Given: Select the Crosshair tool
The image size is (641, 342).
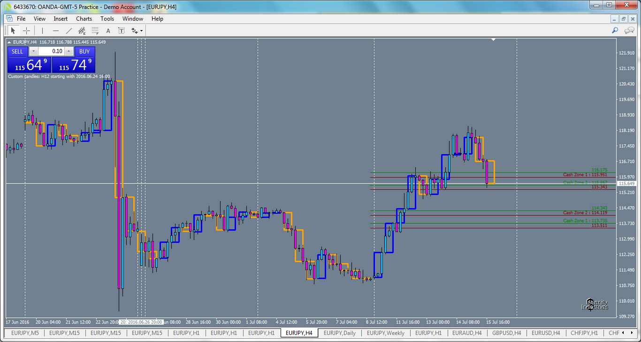Looking at the screenshot, I should click(27, 31).
